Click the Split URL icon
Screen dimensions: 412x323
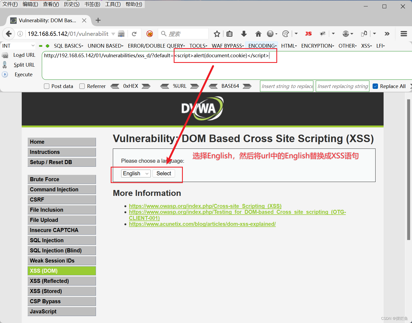[5, 65]
